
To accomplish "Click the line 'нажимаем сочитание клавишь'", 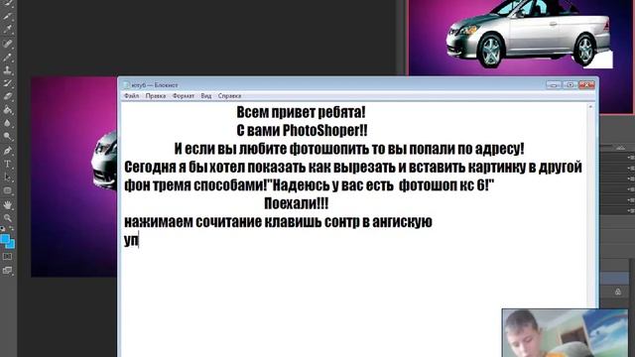I will click(x=278, y=222).
